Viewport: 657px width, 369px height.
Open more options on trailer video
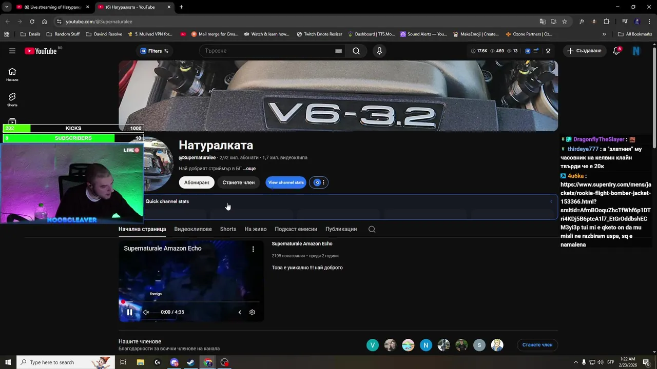(253, 249)
